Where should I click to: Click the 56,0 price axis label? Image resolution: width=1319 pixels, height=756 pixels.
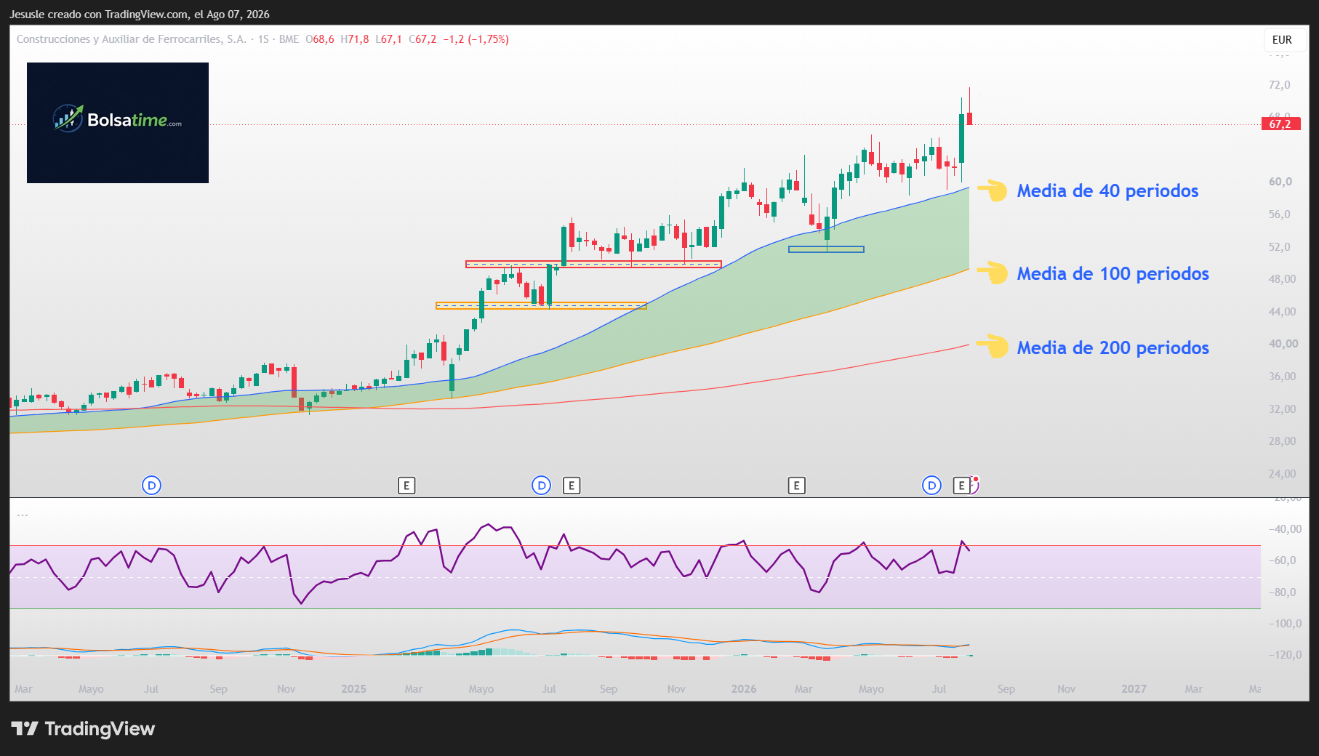pos(1279,214)
